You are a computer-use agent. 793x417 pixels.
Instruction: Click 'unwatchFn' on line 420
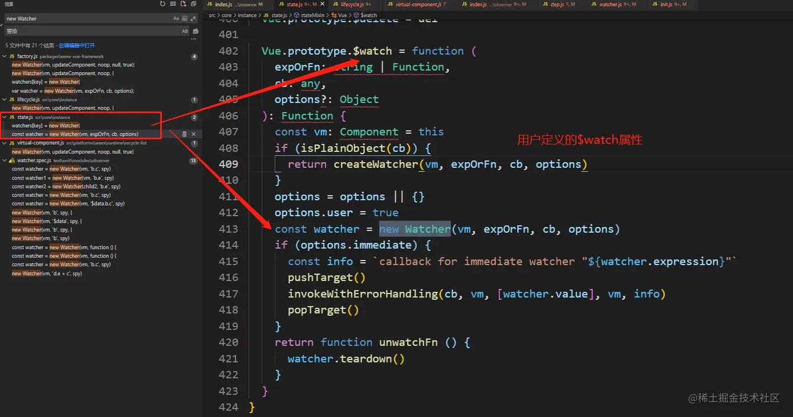pos(408,342)
